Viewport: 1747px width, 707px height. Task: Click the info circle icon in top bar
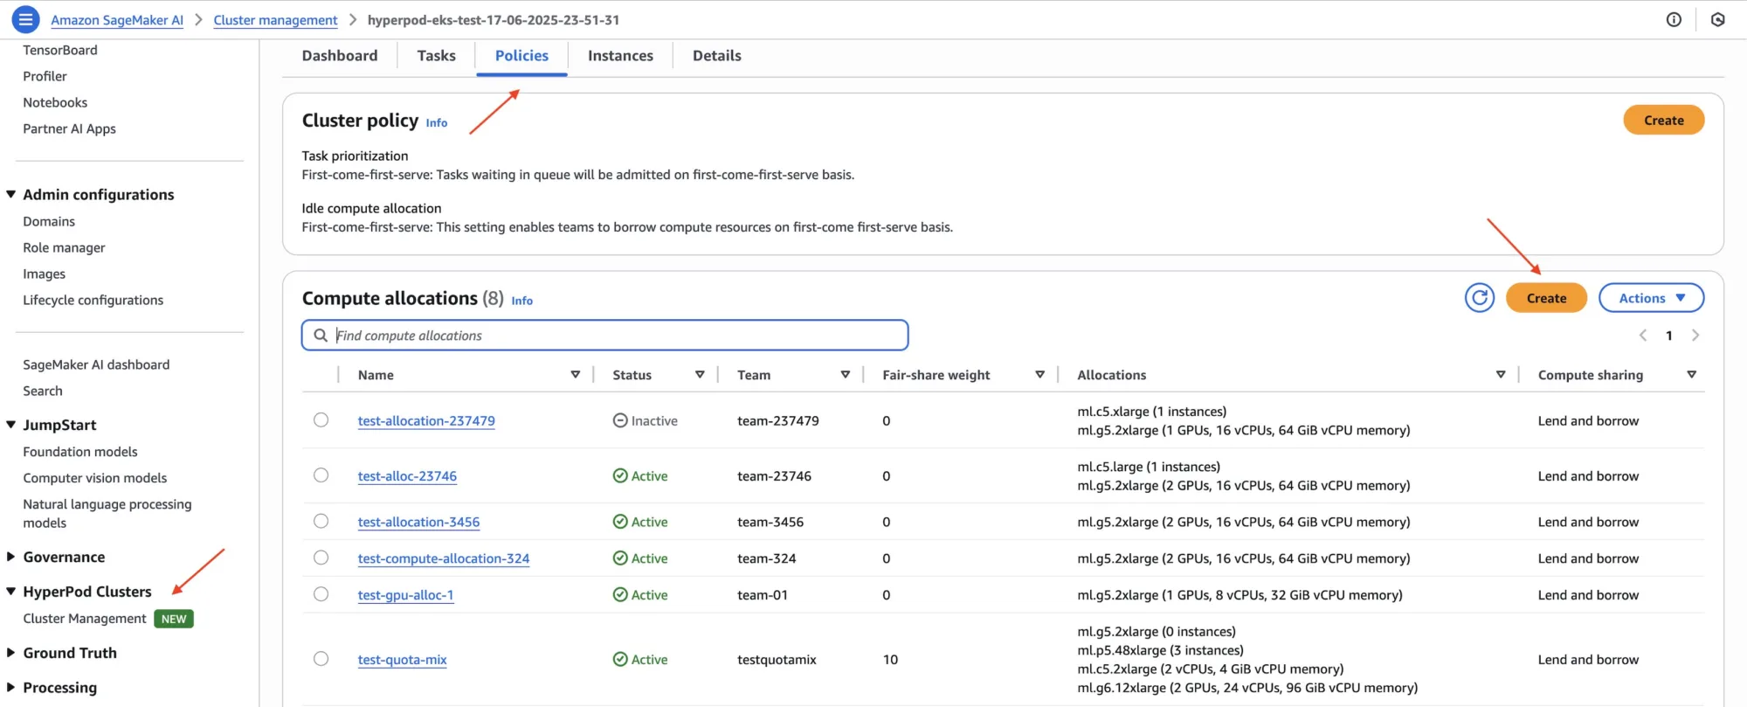(1674, 19)
